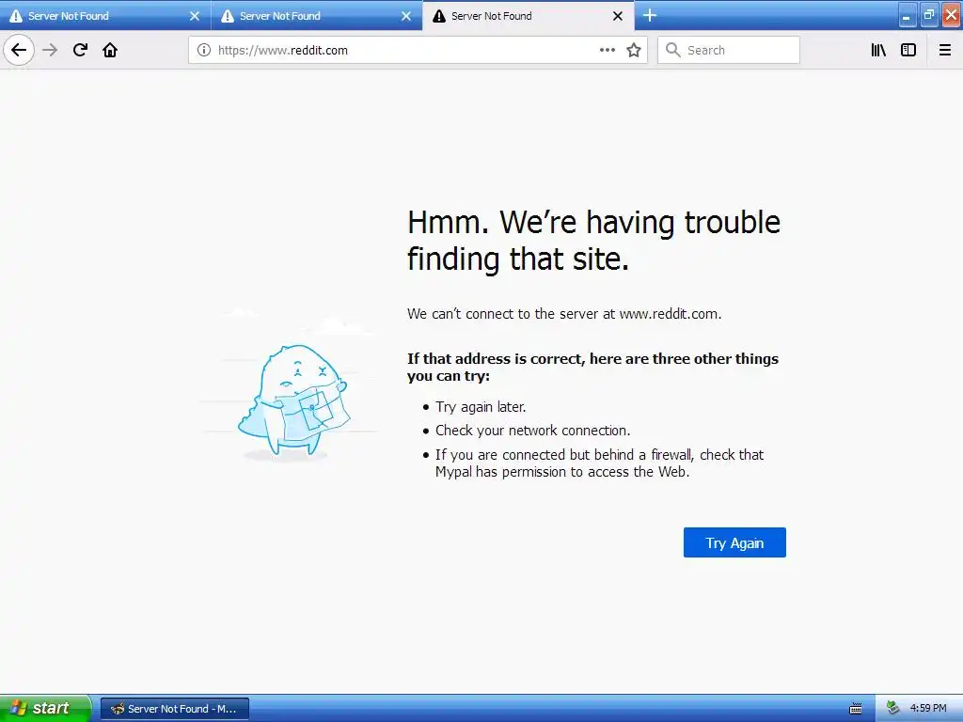Focus the address bar with reddit URL

point(418,50)
